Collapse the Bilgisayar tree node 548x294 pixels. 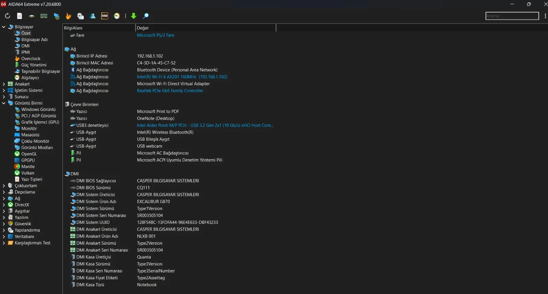(x=4, y=27)
